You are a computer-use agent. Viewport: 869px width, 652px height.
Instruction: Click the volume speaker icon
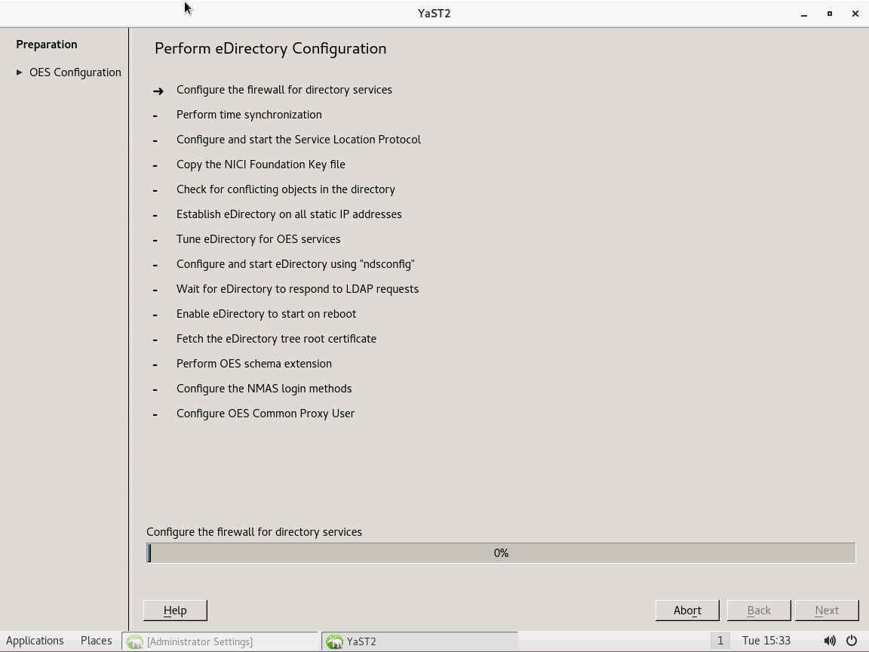coord(829,641)
